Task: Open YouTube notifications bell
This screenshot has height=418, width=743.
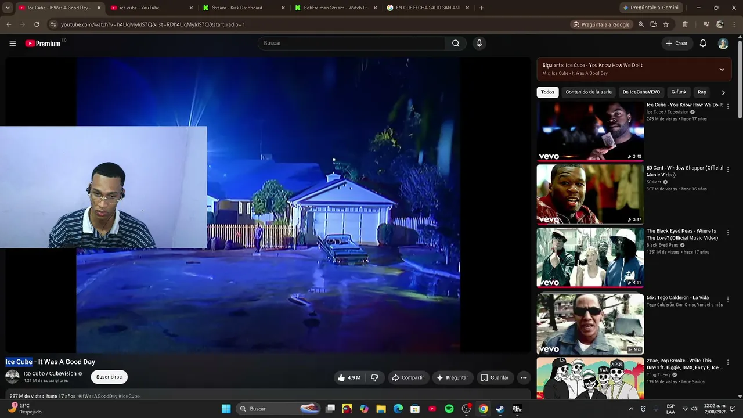Action: pos(703,44)
